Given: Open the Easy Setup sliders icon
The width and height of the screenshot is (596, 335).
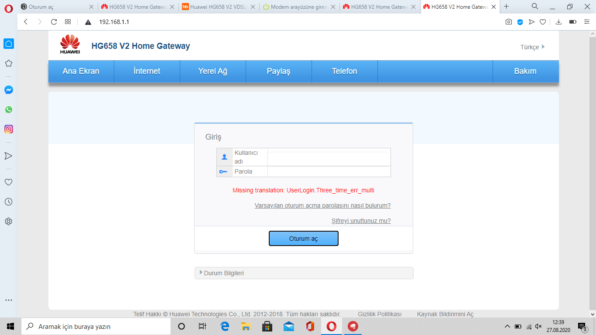Looking at the screenshot, I should pyautogui.click(x=587, y=22).
